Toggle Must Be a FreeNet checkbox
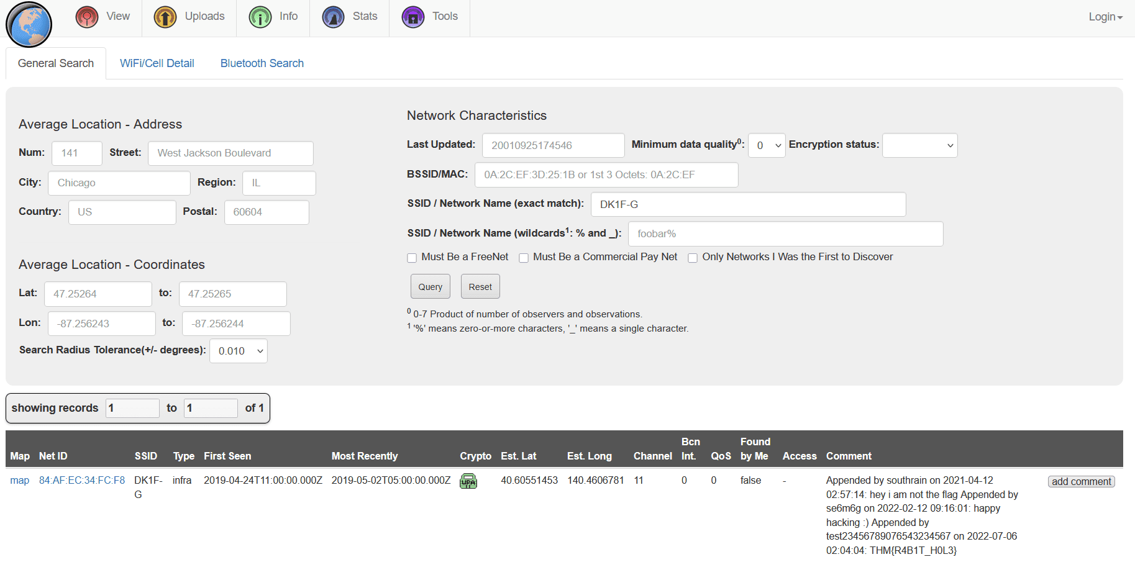Screen dimensions: 1135x580 (x=412, y=258)
